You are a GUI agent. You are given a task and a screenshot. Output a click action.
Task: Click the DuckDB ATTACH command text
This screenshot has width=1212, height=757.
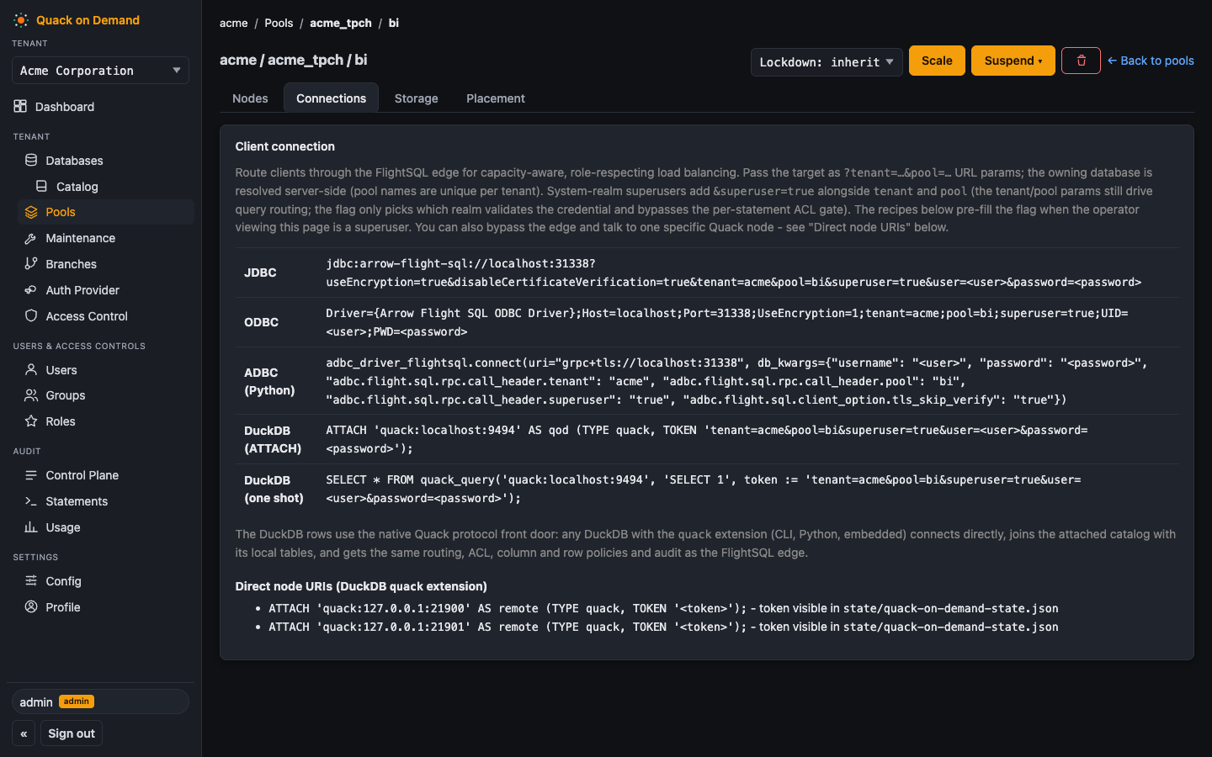point(707,439)
